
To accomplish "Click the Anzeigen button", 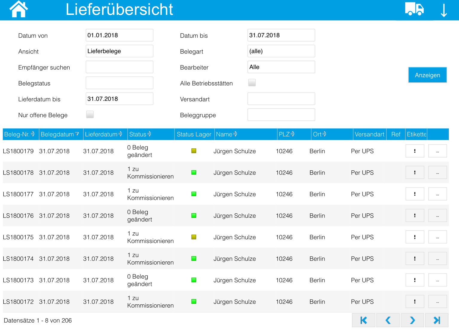I will pyautogui.click(x=427, y=75).
